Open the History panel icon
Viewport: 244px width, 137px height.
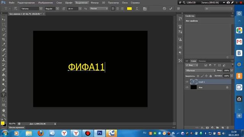[x=180, y=19]
